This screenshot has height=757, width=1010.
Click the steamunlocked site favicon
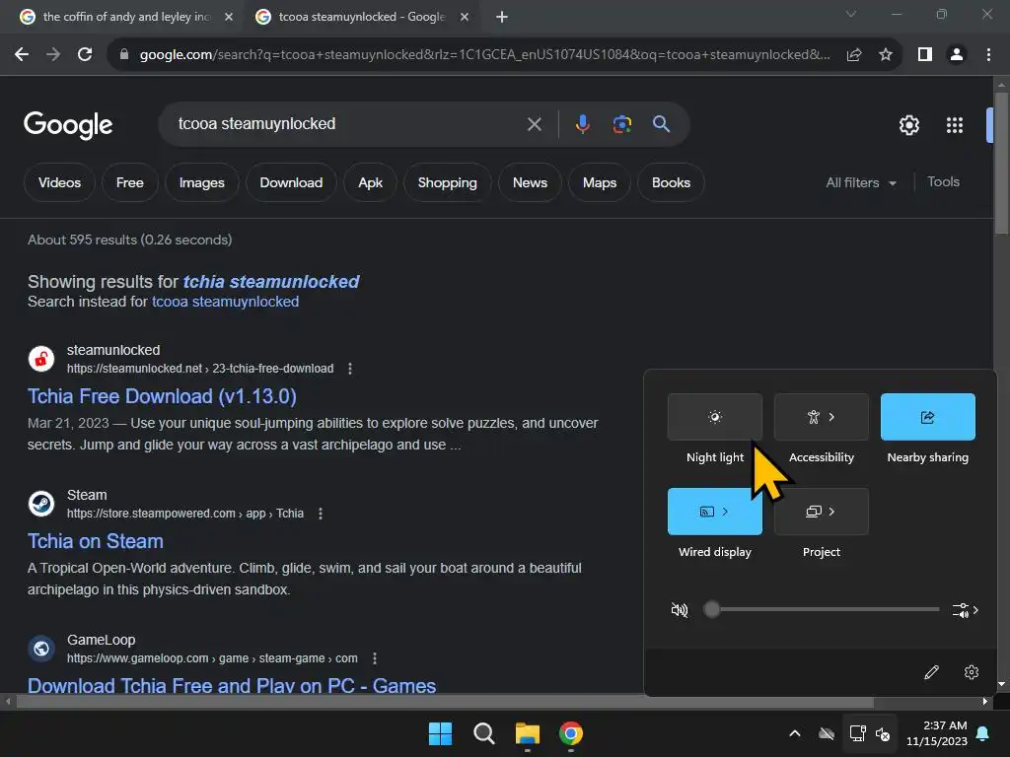pyautogui.click(x=41, y=359)
